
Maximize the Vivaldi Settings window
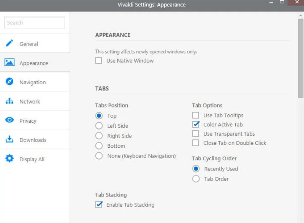coord(282,2)
